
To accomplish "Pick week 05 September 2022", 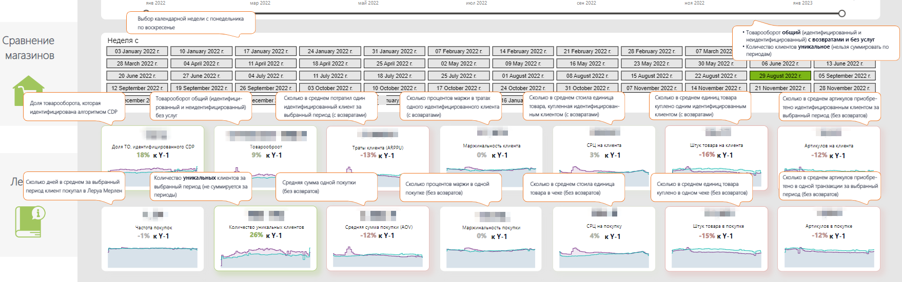I will coord(845,76).
